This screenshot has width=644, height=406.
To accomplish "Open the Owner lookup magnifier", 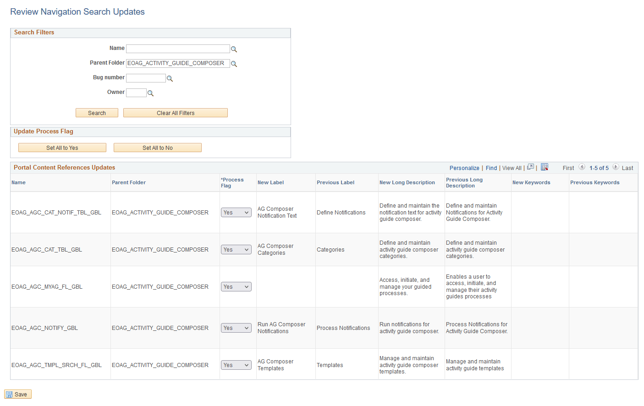I will tap(151, 93).
